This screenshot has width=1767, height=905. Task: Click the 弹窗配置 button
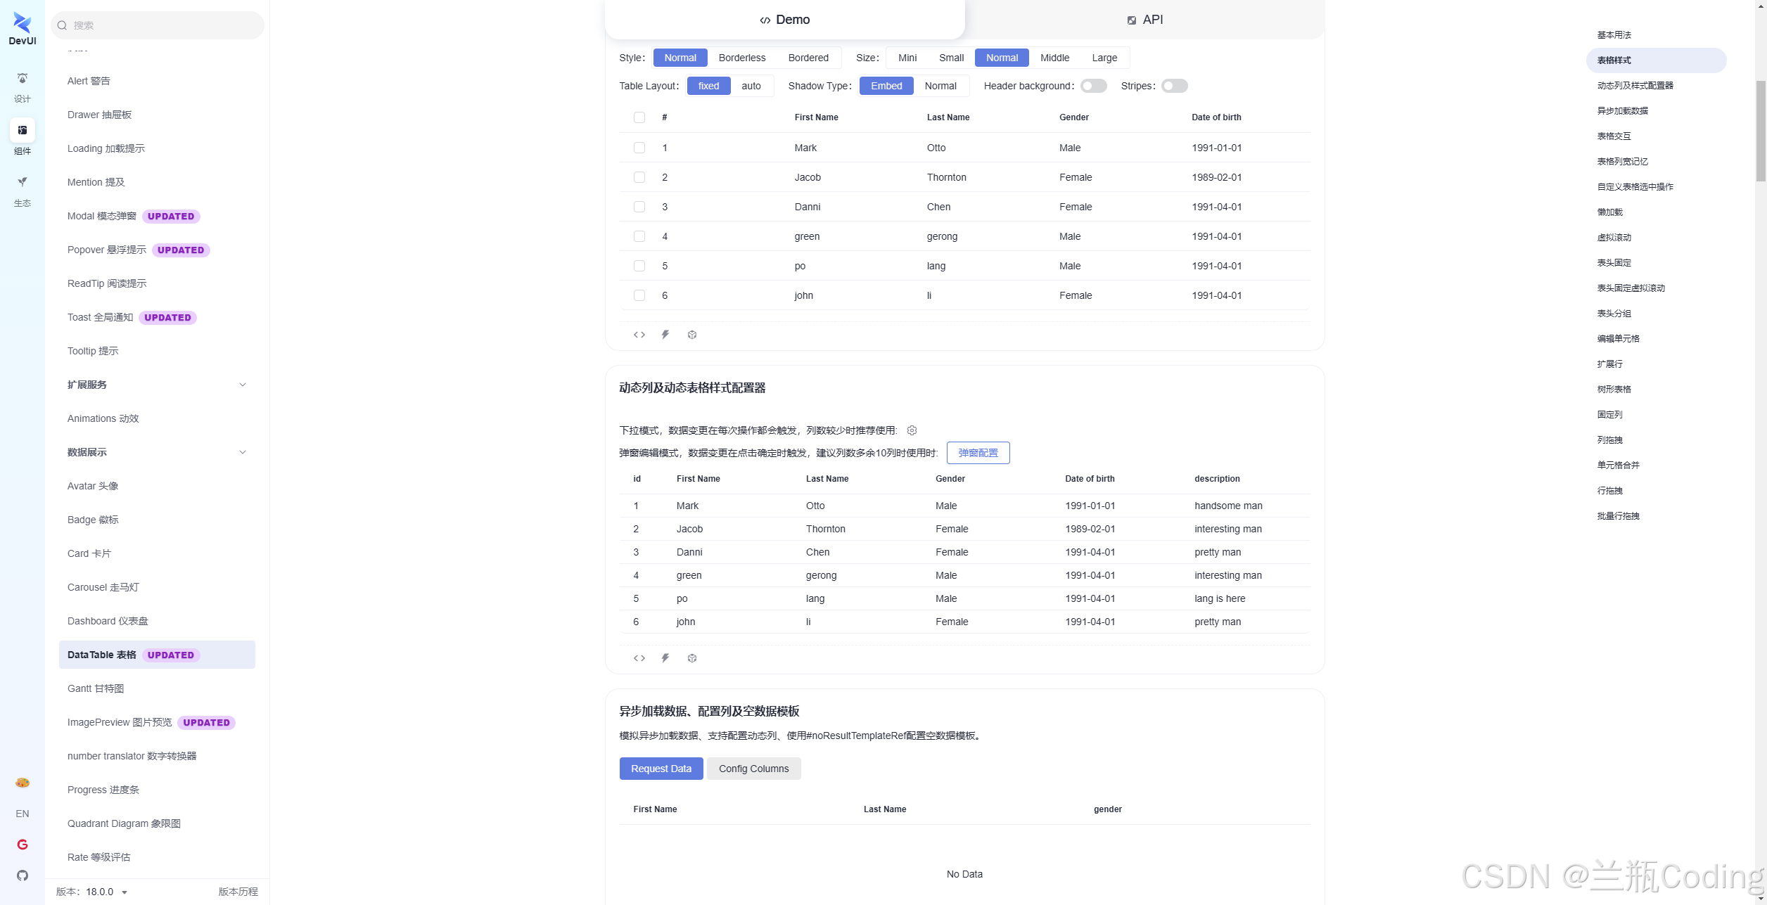(978, 453)
